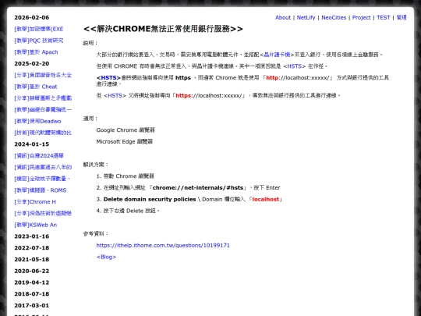Viewport: 421px width, 316px height.
Task: Click the TEST navigation link
Action: [x=383, y=17]
